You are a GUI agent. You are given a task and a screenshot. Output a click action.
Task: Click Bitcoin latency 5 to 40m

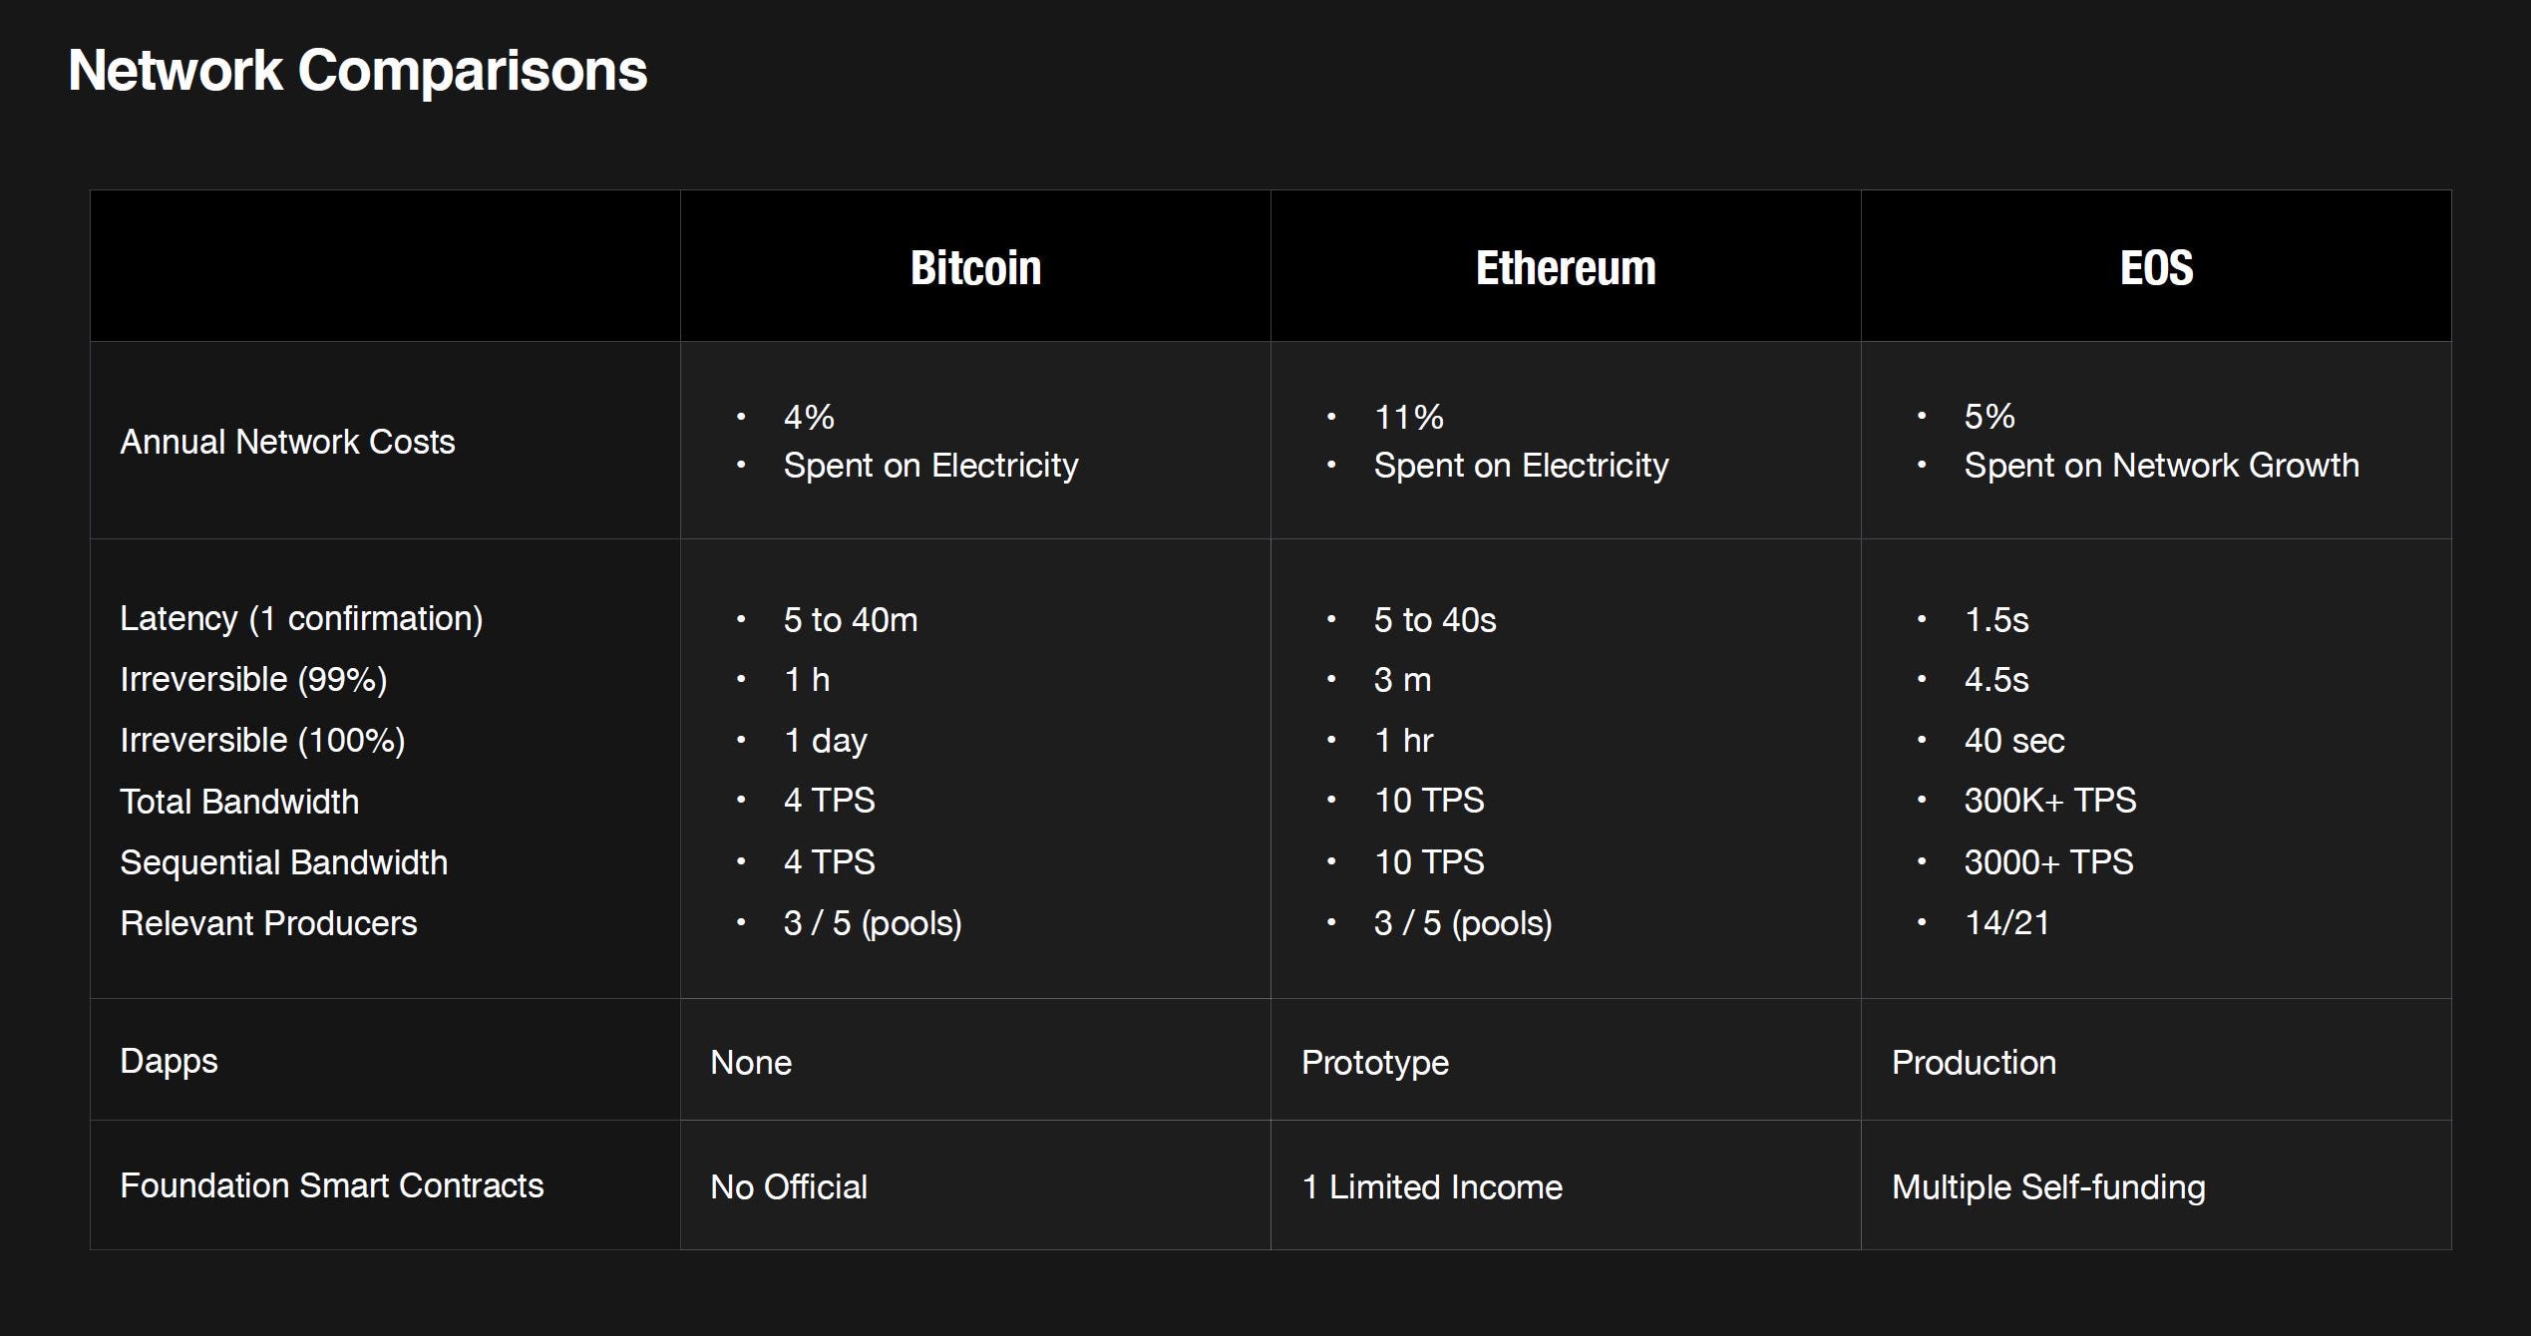tap(851, 620)
